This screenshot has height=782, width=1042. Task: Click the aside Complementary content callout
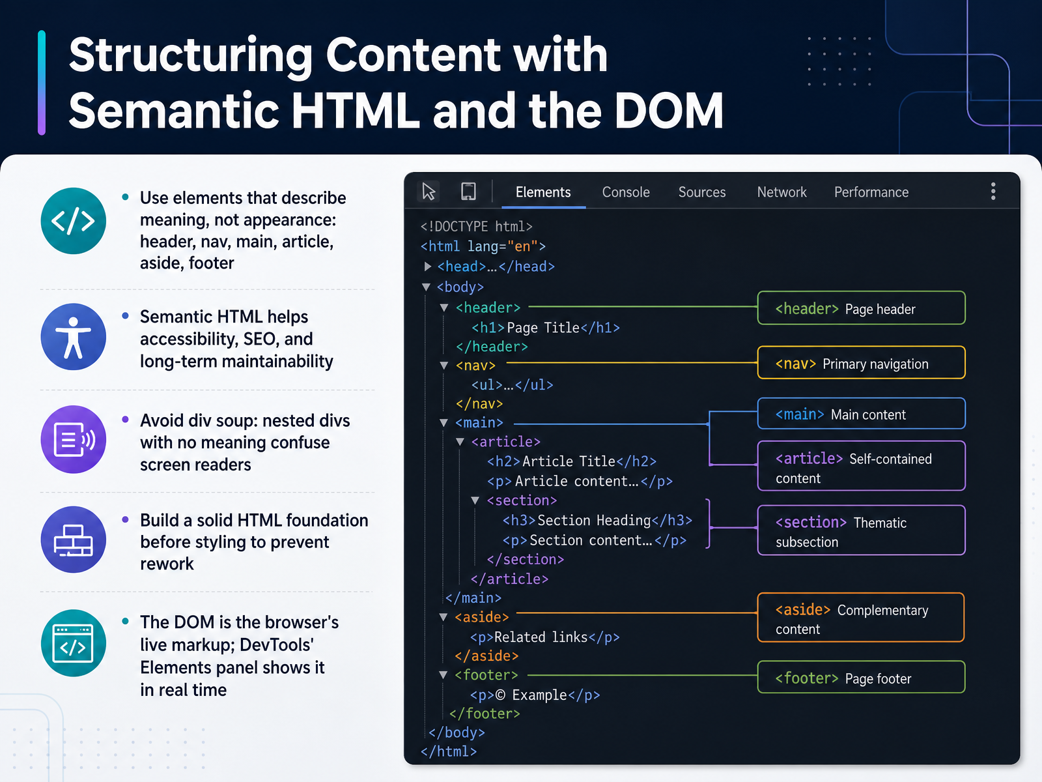[861, 617]
